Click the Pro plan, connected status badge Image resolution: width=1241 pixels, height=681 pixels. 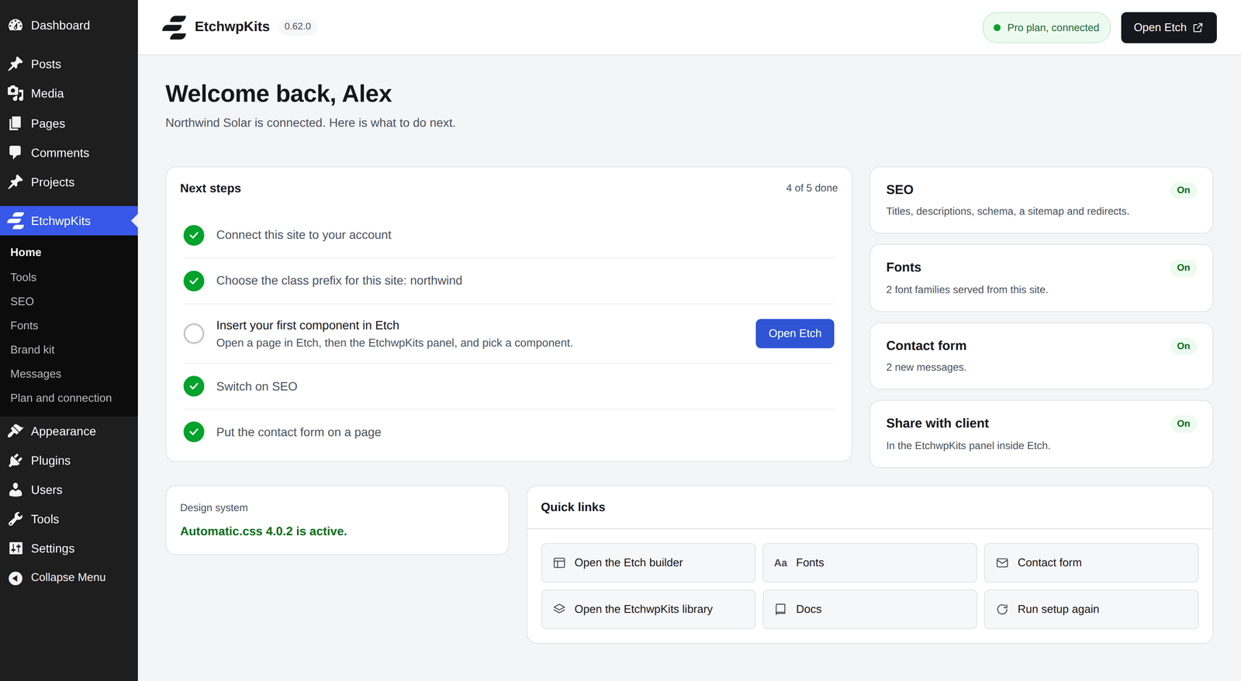pyautogui.click(x=1046, y=28)
